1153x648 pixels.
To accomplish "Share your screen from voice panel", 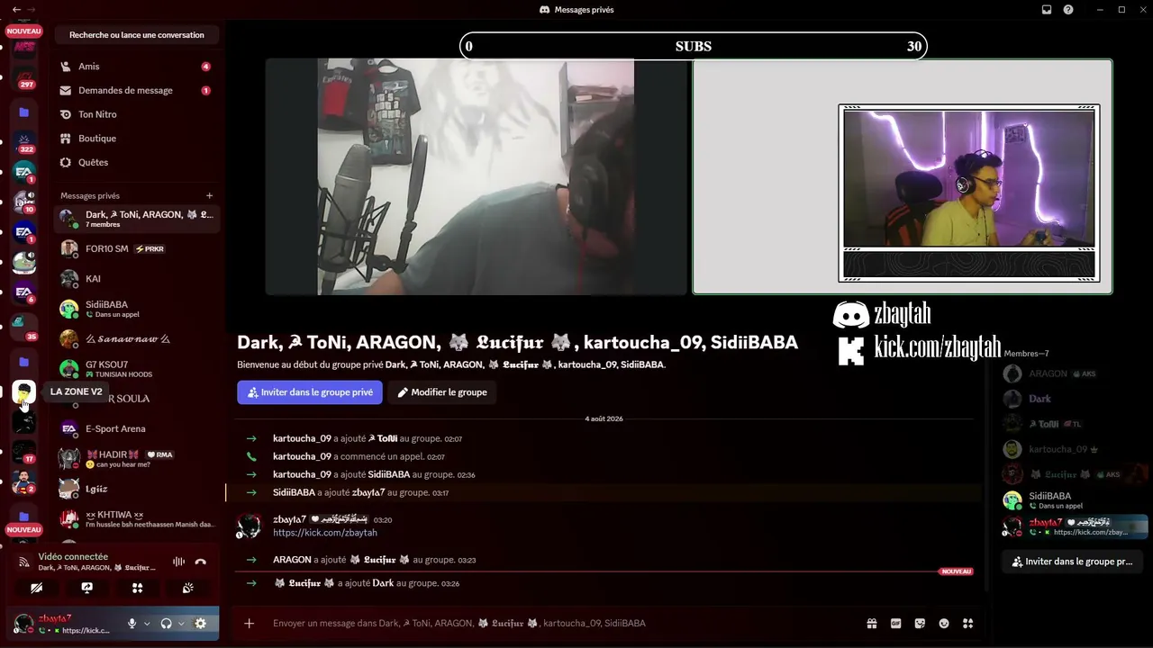I will [86, 588].
